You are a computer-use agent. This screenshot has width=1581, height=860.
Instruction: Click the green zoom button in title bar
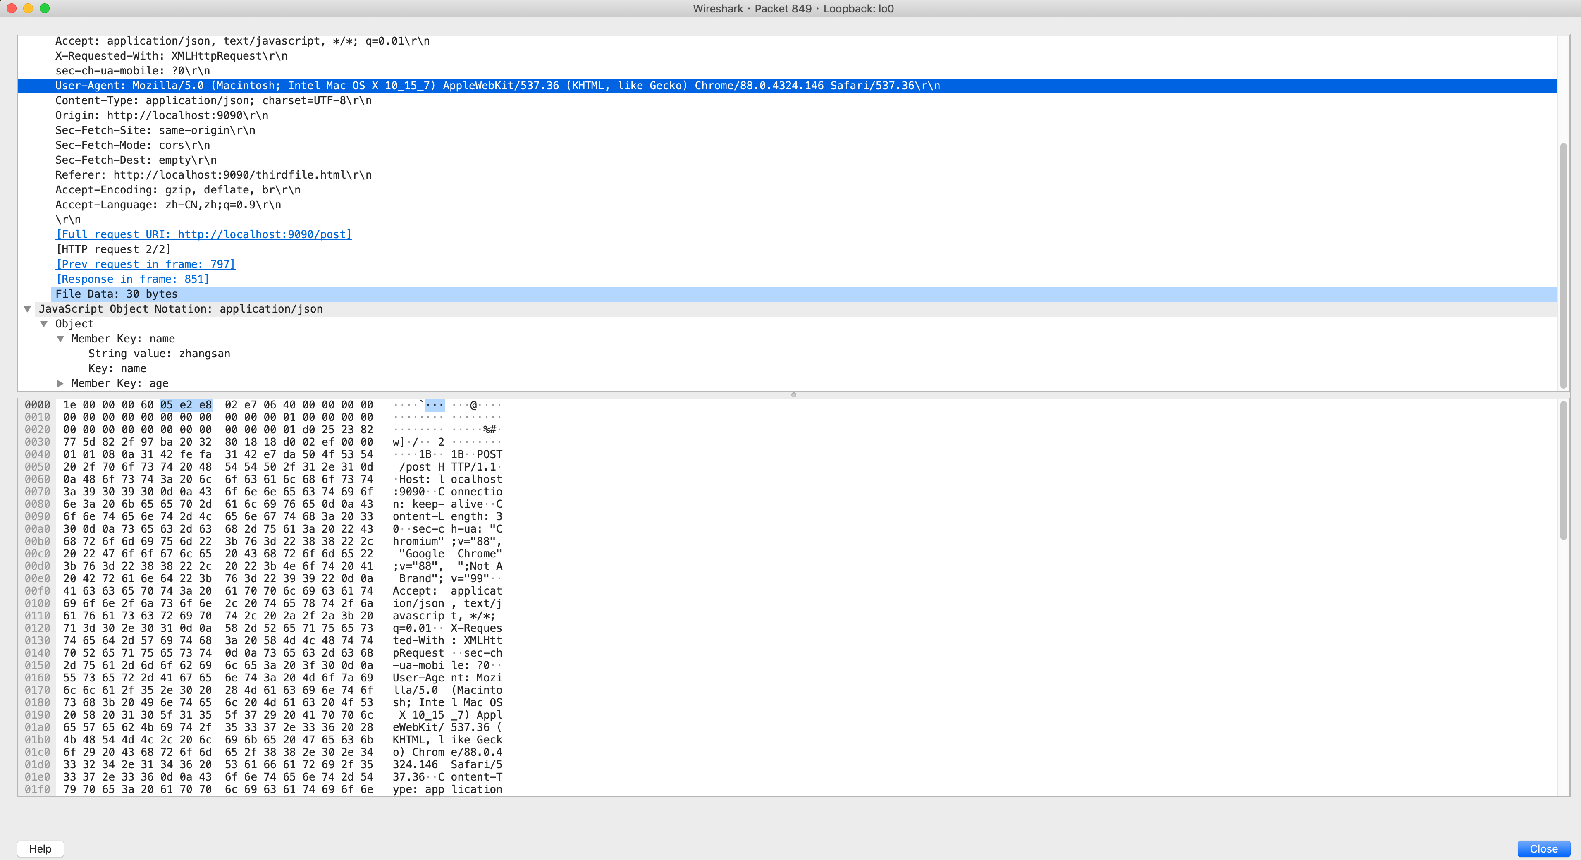click(x=43, y=9)
